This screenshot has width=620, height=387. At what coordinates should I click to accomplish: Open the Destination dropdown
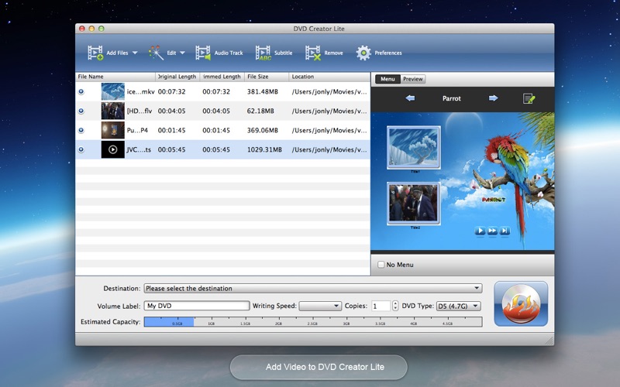click(x=312, y=289)
